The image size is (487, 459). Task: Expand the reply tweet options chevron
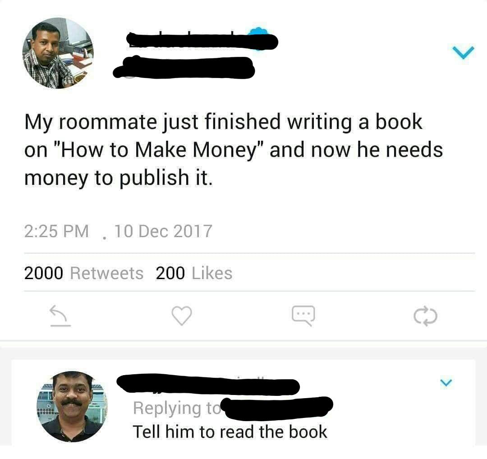coord(446,382)
